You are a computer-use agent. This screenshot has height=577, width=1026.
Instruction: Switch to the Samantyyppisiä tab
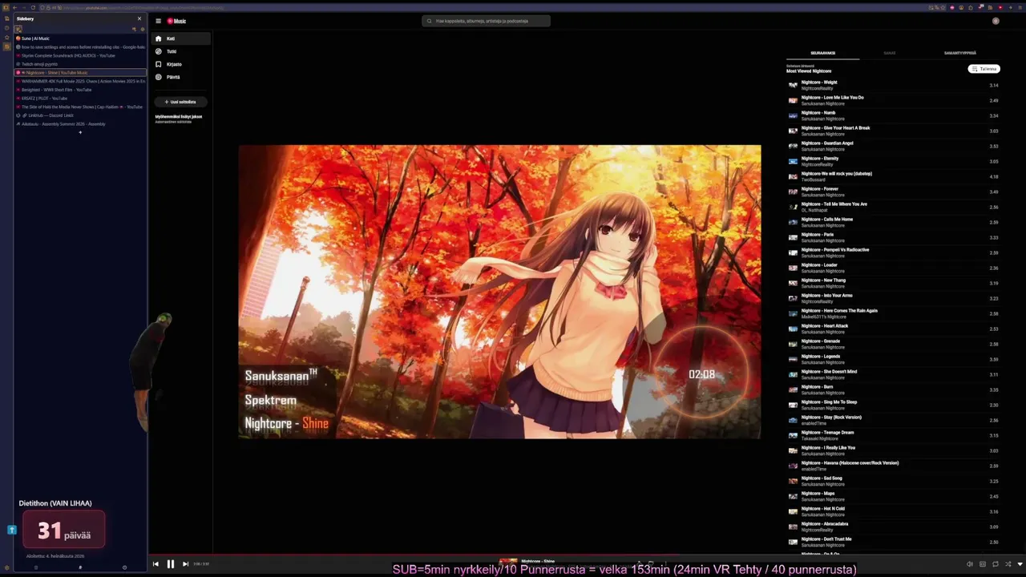pyautogui.click(x=959, y=53)
